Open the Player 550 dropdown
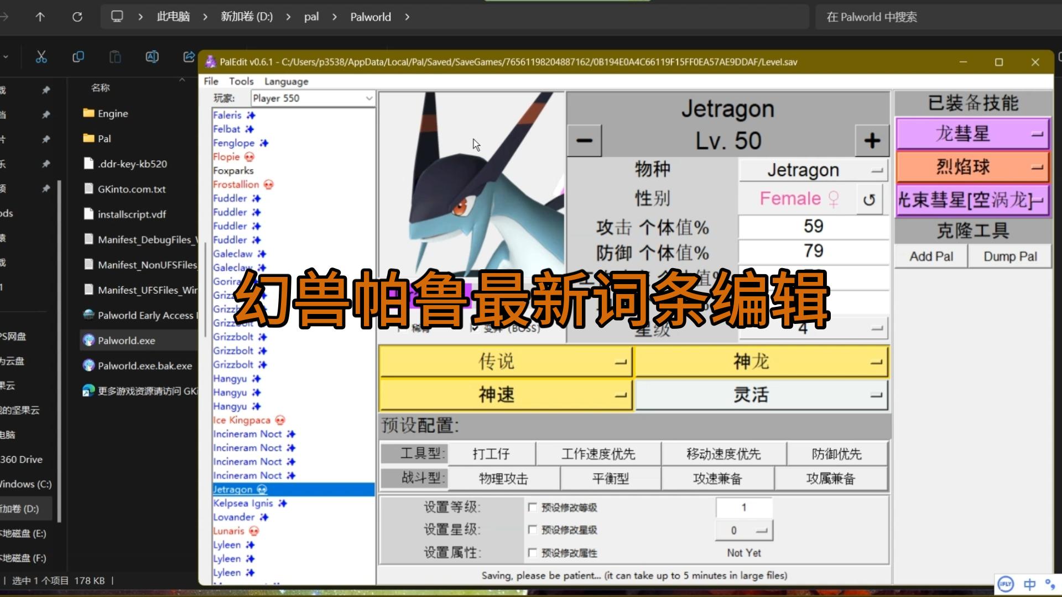The image size is (1062, 597). coord(313,98)
